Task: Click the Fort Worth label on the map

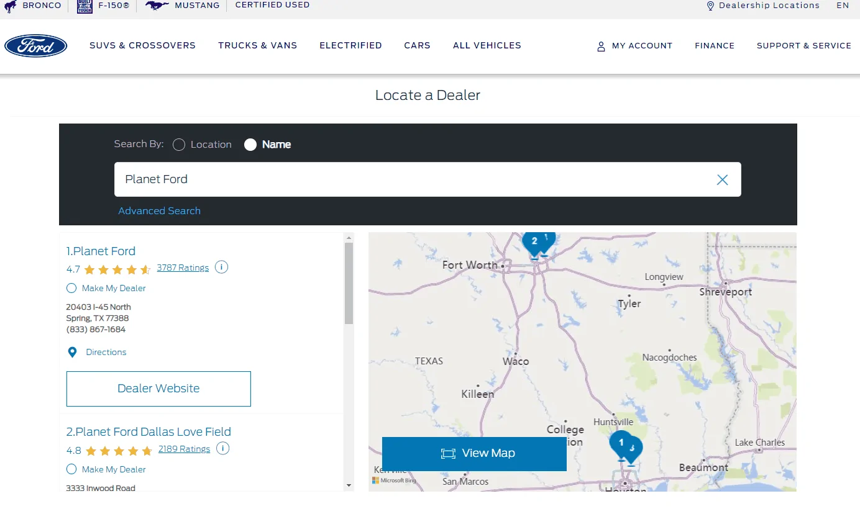Action: [x=470, y=265]
